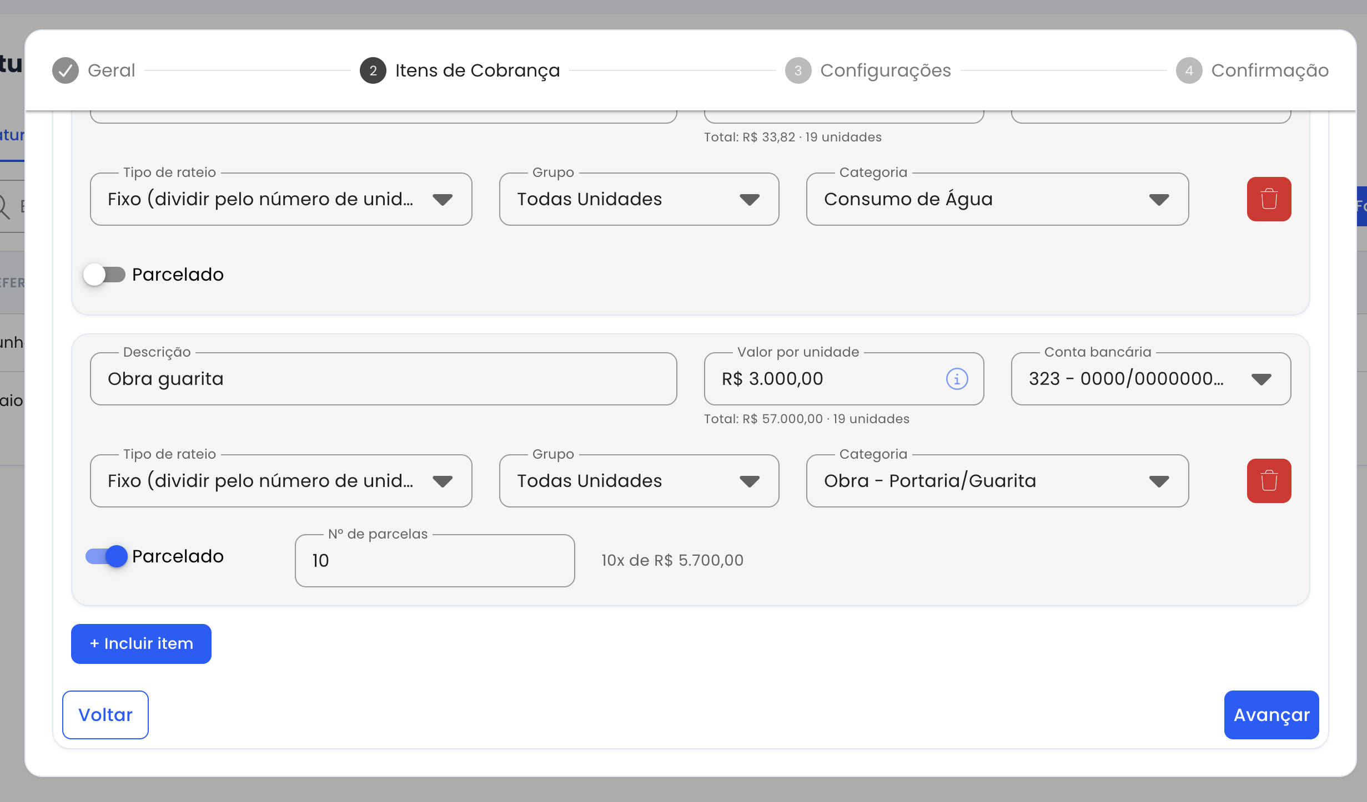
Task: Click Nº de parcelas field
Action: [x=435, y=561]
